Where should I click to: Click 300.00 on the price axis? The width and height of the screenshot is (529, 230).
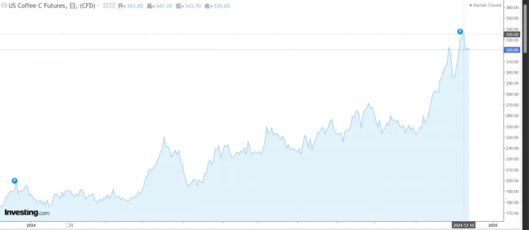(x=512, y=73)
